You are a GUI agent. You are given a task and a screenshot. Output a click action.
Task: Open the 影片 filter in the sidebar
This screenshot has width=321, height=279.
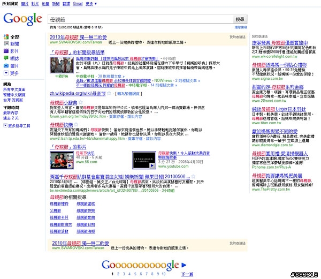click(x=14, y=51)
